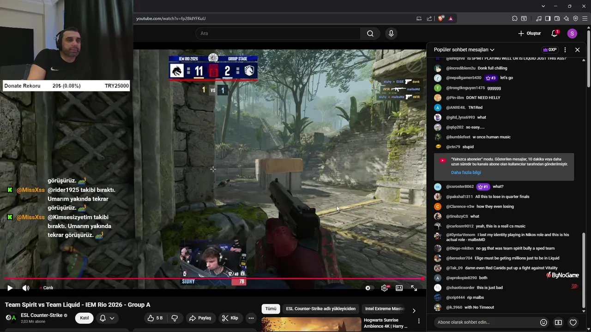This screenshot has height=332, width=591.
Task: Click the video title Team Spirit vs Team Liquid
Action: click(x=78, y=305)
